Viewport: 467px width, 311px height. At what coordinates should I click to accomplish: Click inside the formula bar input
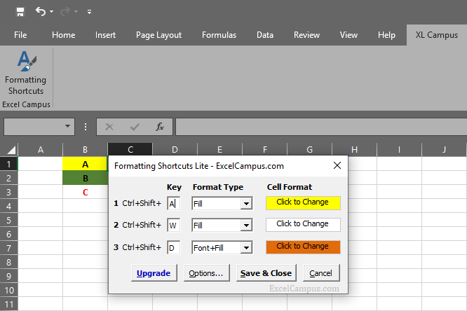pyautogui.click(x=321, y=127)
